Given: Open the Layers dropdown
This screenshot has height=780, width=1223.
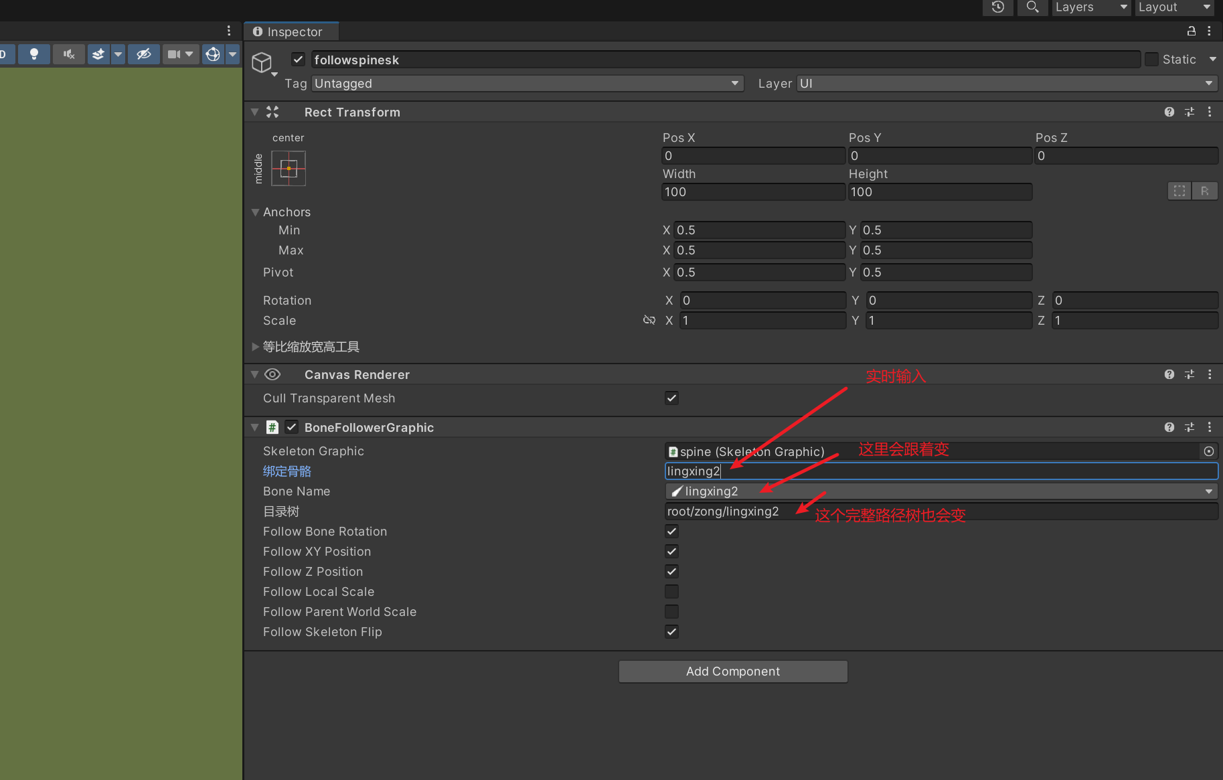Looking at the screenshot, I should click(1091, 7).
